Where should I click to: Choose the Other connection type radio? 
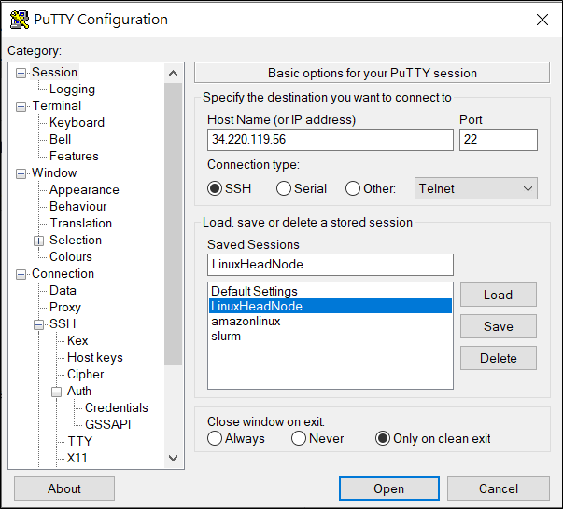pos(353,188)
